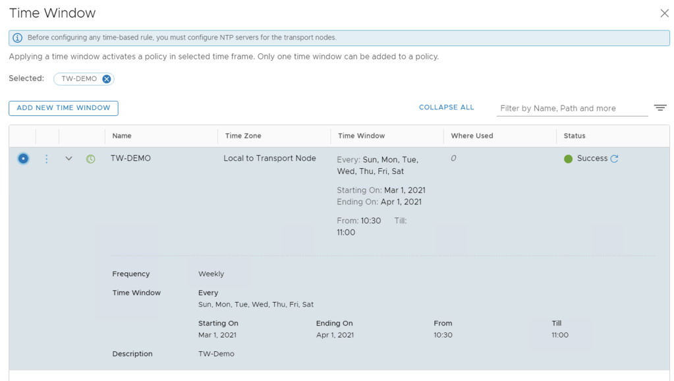Click the Time Zone column header
This screenshot has width=674, height=381.
point(243,136)
